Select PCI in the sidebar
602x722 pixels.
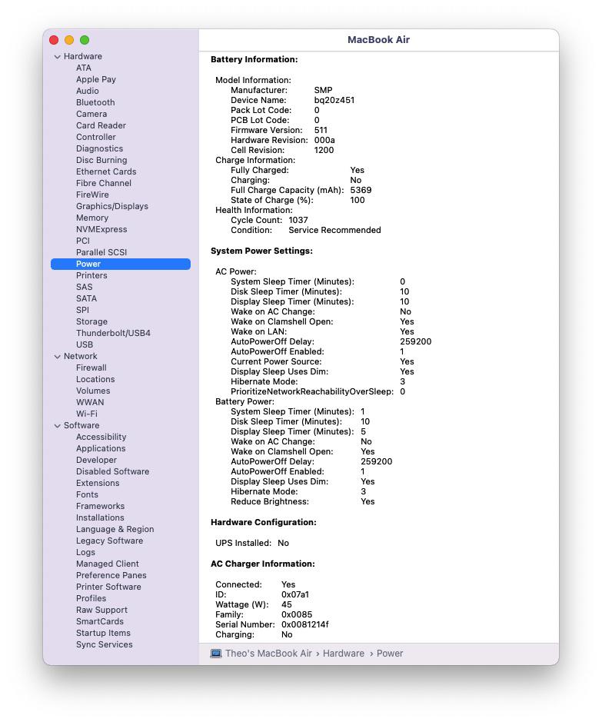click(83, 241)
